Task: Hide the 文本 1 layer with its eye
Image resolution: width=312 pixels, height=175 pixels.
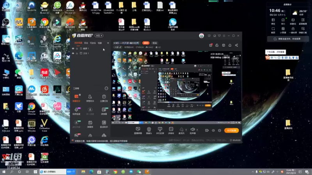Action: [x=73, y=53]
